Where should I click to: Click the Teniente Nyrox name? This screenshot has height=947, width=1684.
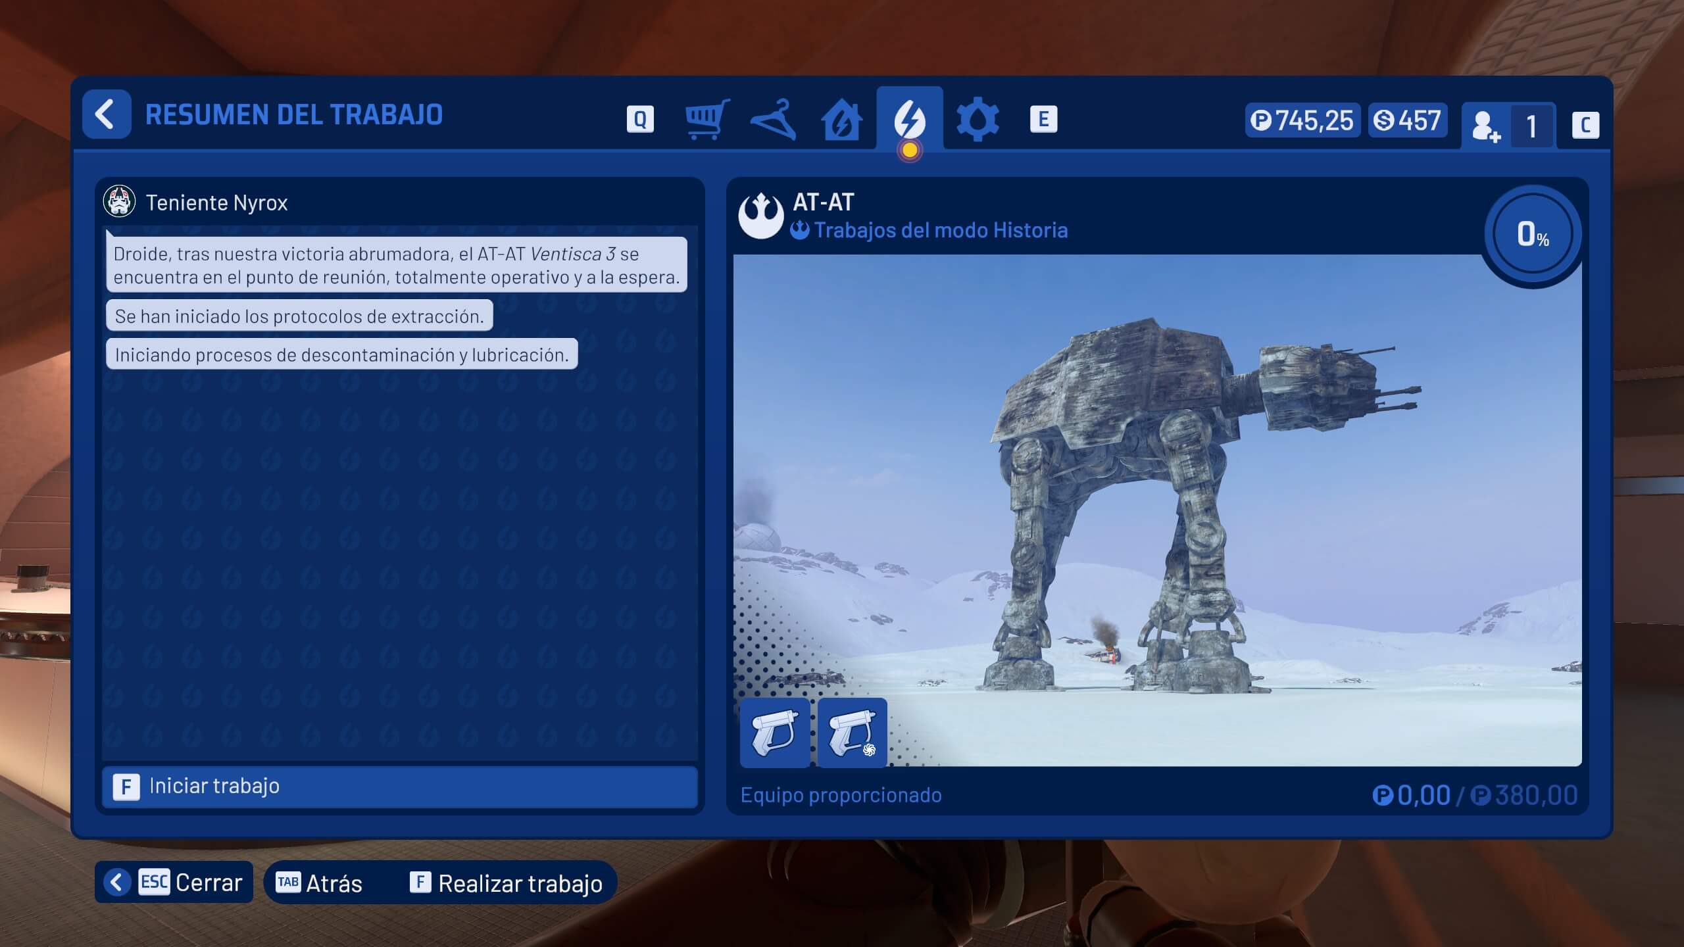pos(216,203)
